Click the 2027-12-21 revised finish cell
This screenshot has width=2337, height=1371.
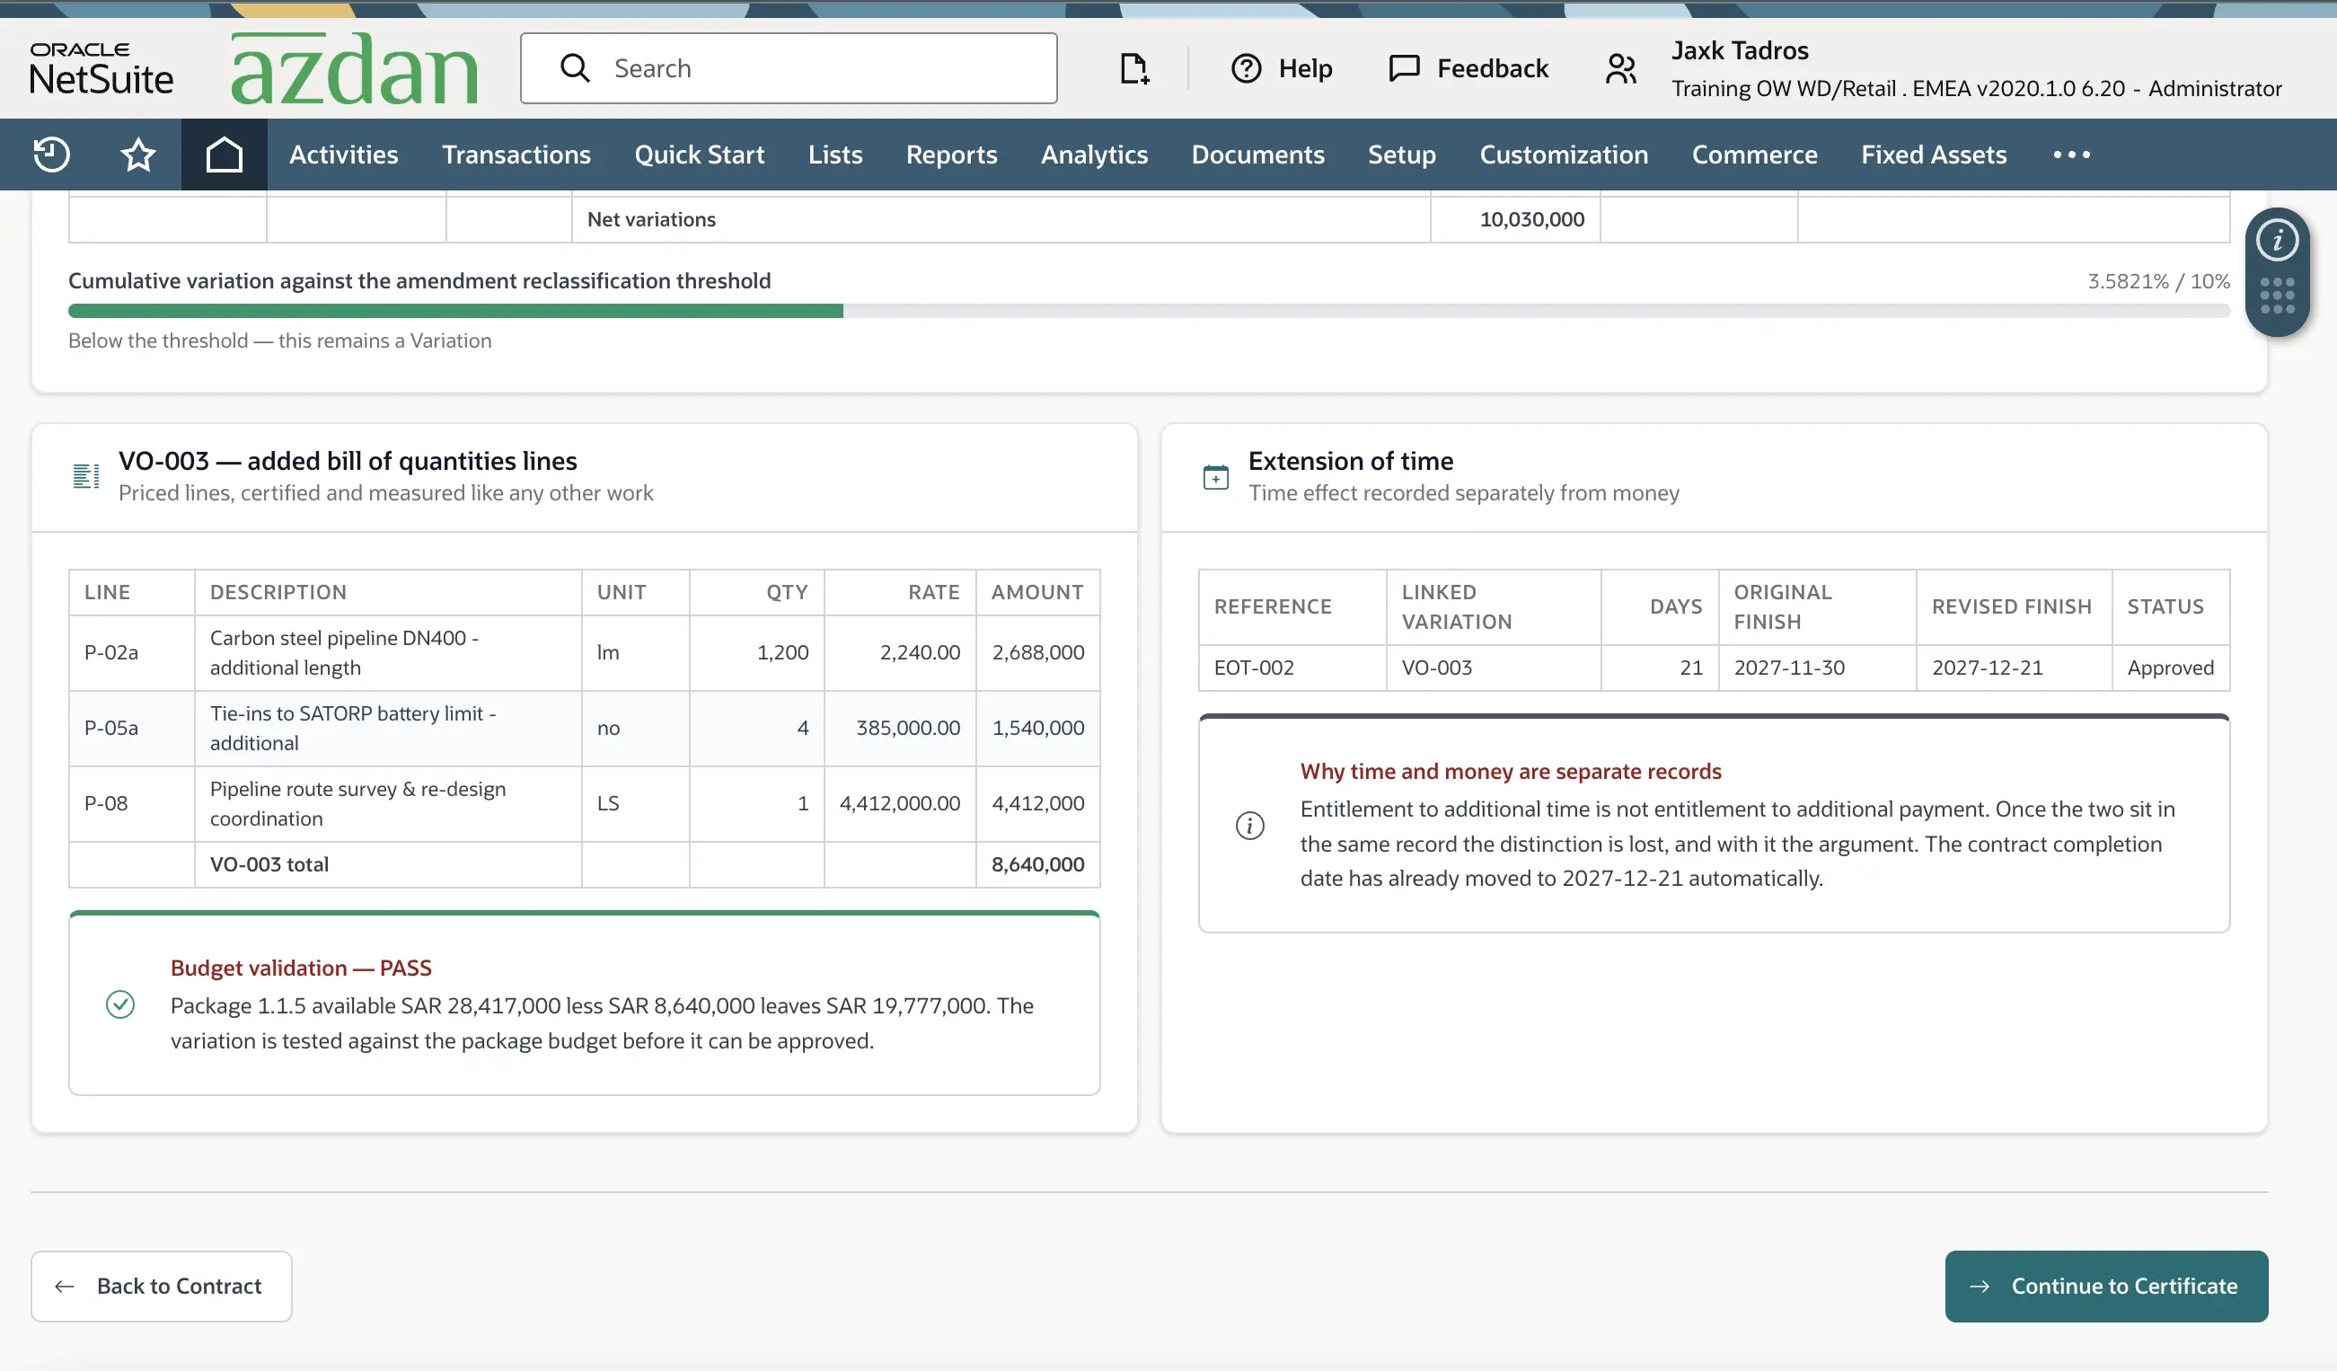pos(2014,668)
